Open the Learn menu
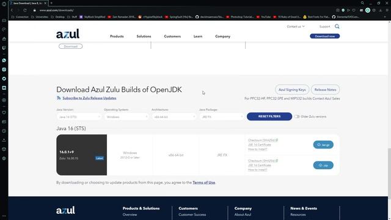Screen dimensions: 391x220 pos(198,37)
